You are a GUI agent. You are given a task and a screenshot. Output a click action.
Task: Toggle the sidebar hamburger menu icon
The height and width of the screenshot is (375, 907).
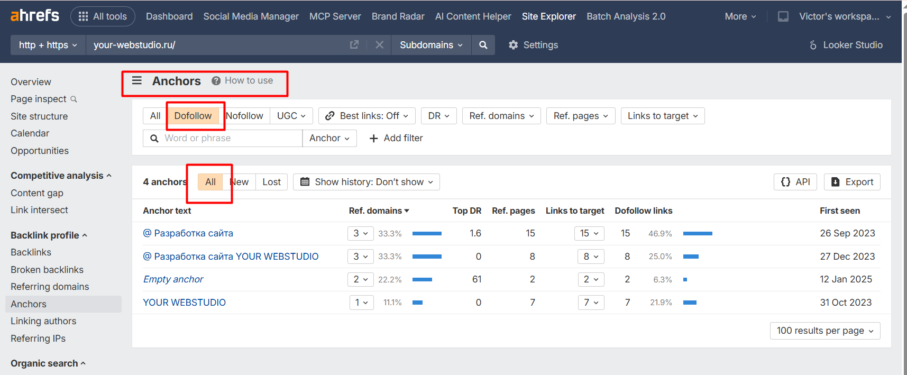[137, 80]
